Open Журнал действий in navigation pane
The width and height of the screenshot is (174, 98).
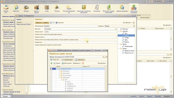pos(23,24)
